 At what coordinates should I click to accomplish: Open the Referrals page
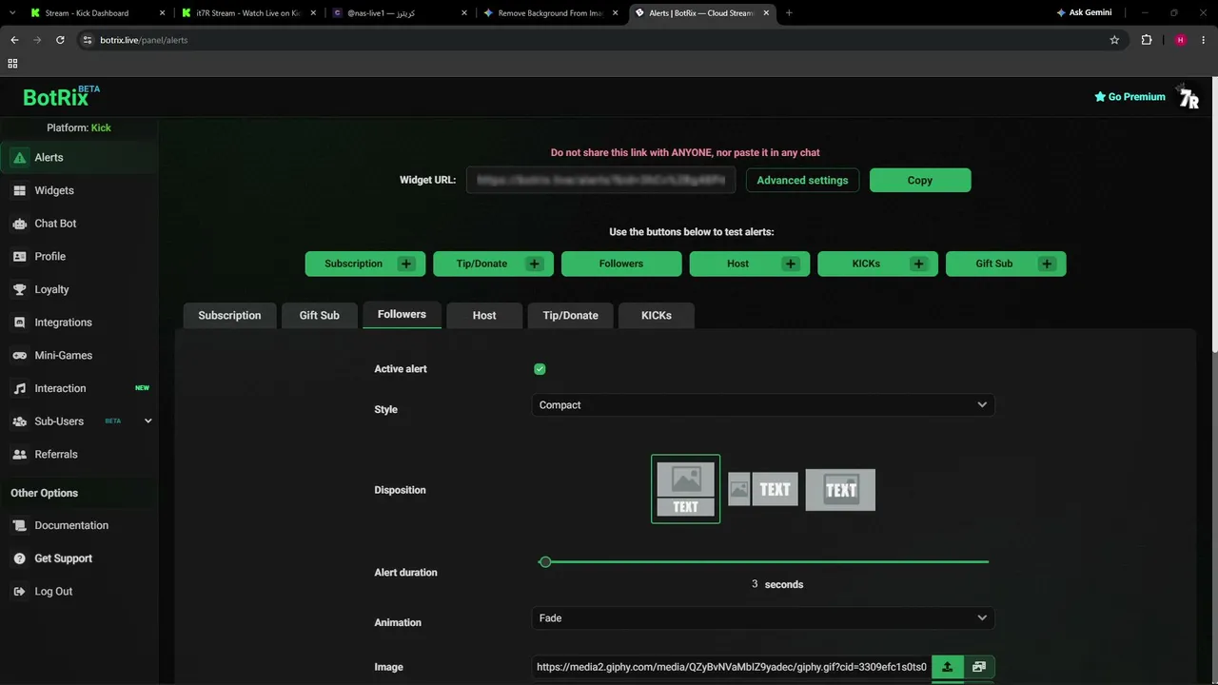79,455
